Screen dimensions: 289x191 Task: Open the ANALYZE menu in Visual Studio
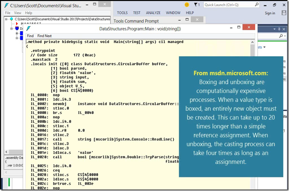[153, 13]
